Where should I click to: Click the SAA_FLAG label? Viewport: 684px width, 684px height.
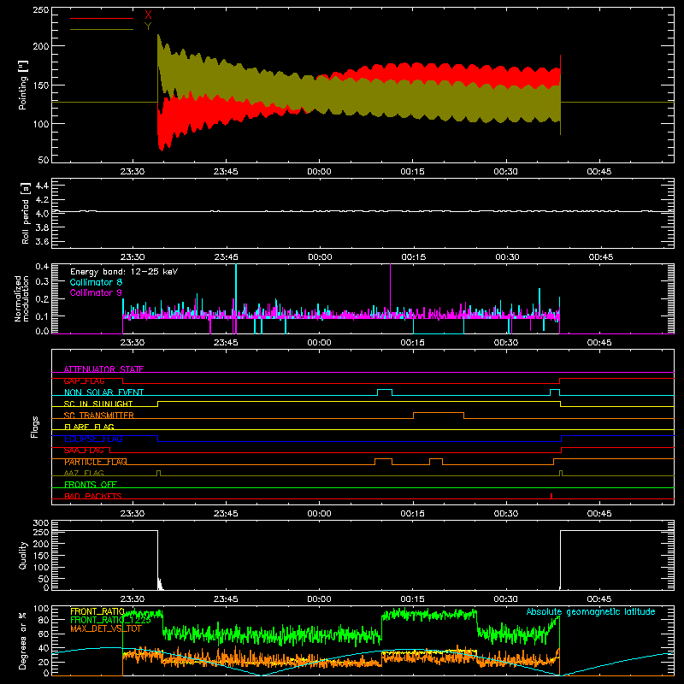pos(84,450)
